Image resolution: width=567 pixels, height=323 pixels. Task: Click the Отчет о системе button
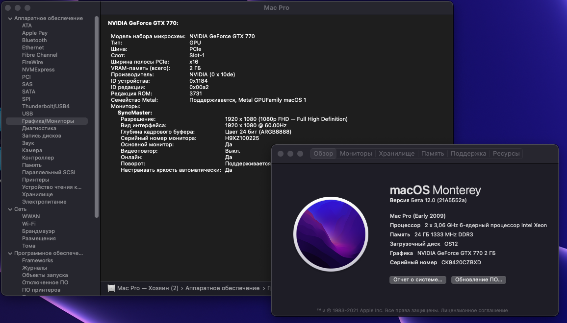pyautogui.click(x=418, y=280)
